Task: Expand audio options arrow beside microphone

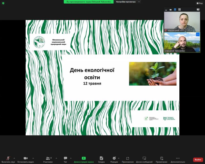Action: point(14,158)
